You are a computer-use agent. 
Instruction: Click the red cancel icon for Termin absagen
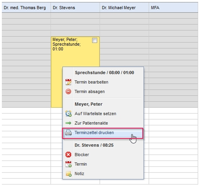(68, 91)
